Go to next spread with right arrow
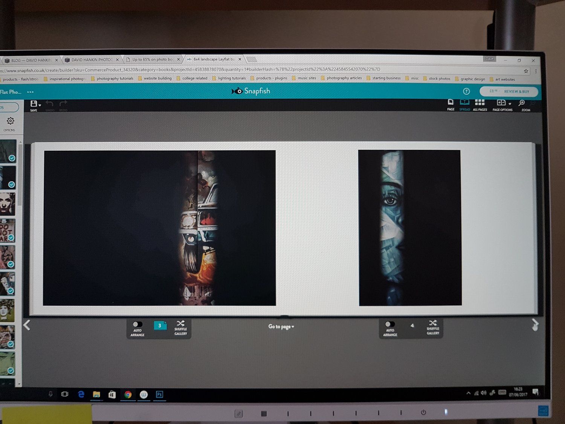The height and width of the screenshot is (424, 565). coord(535,325)
